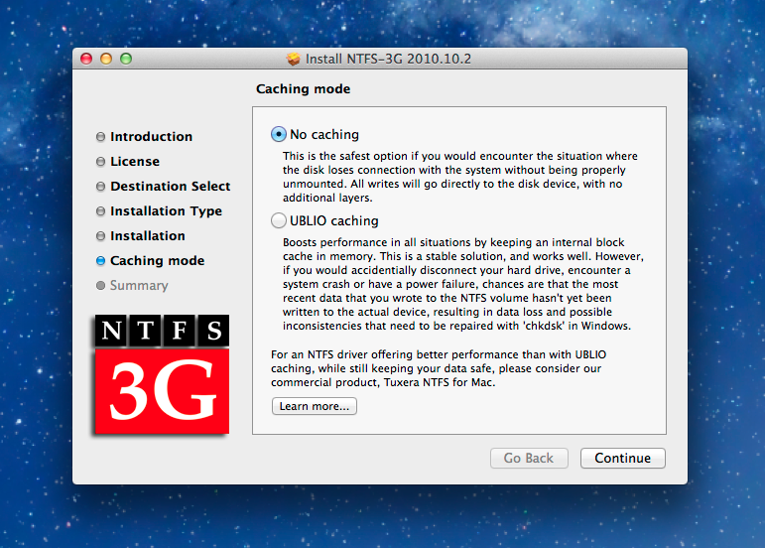Click the 'Caching mode' page heading
Screen dimensions: 765x548
303,88
